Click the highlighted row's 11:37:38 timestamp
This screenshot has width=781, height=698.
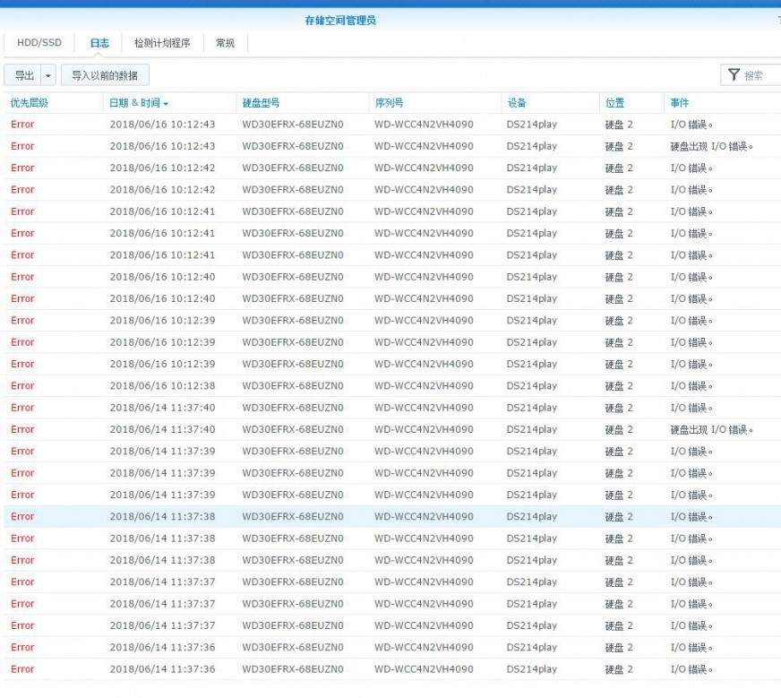tap(162, 517)
